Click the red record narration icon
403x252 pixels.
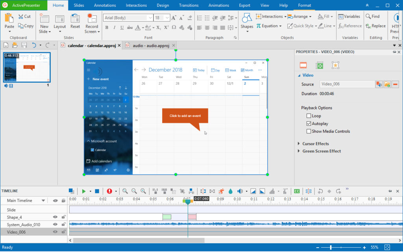[109, 191]
